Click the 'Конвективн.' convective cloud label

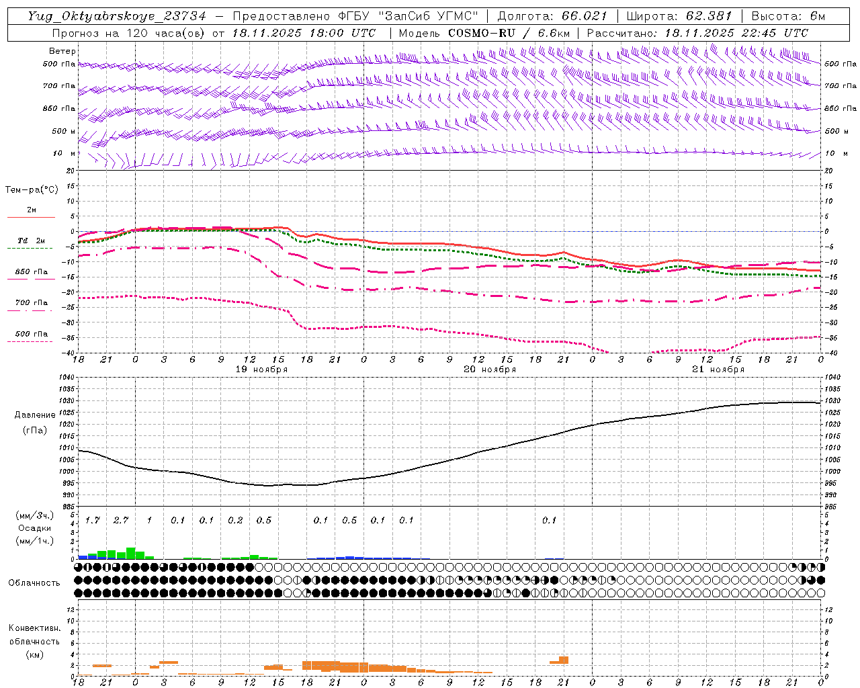34,628
